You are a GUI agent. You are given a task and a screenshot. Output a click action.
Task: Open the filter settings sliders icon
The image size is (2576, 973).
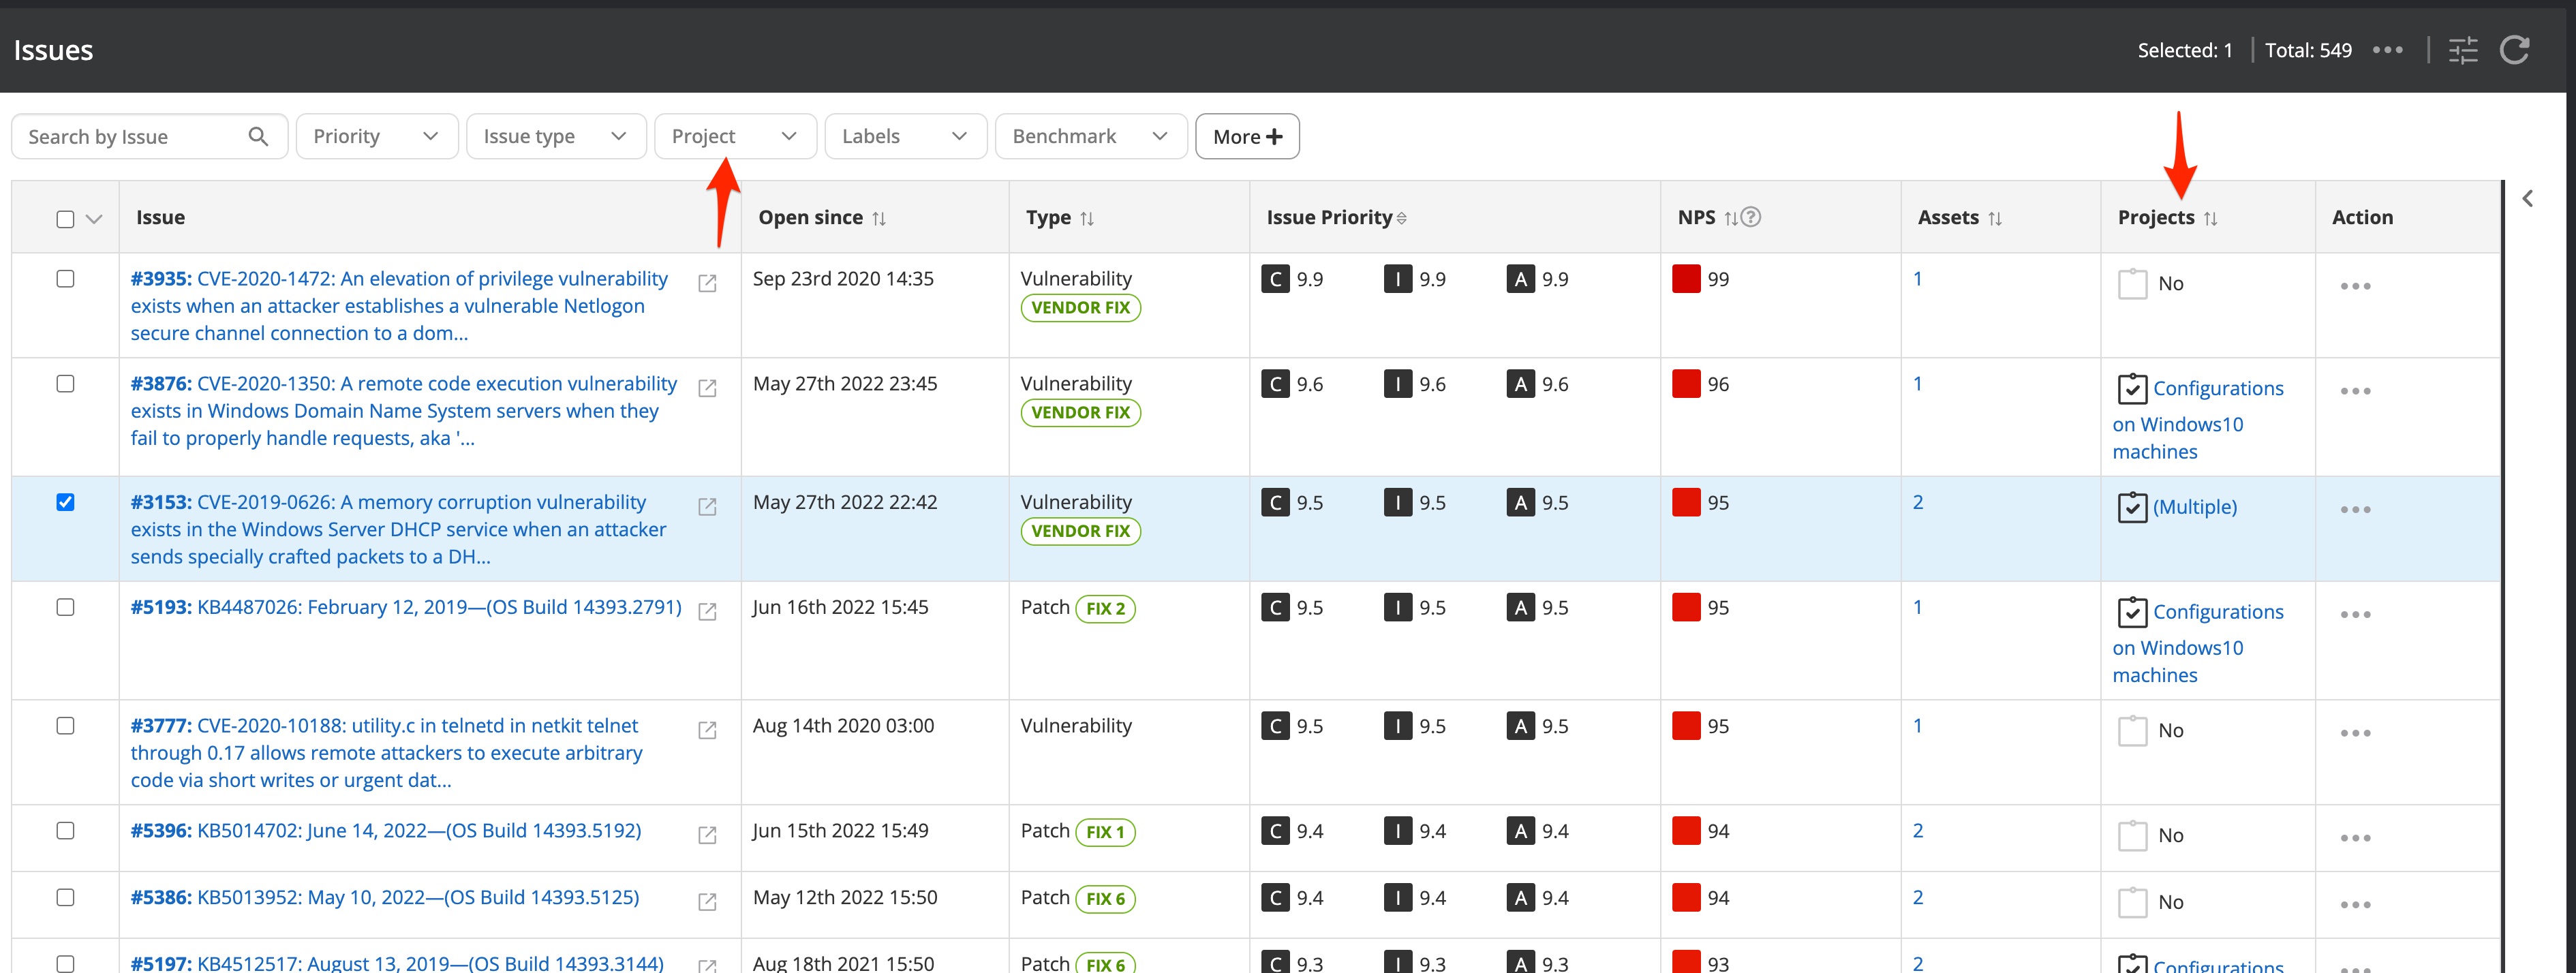click(x=2463, y=50)
